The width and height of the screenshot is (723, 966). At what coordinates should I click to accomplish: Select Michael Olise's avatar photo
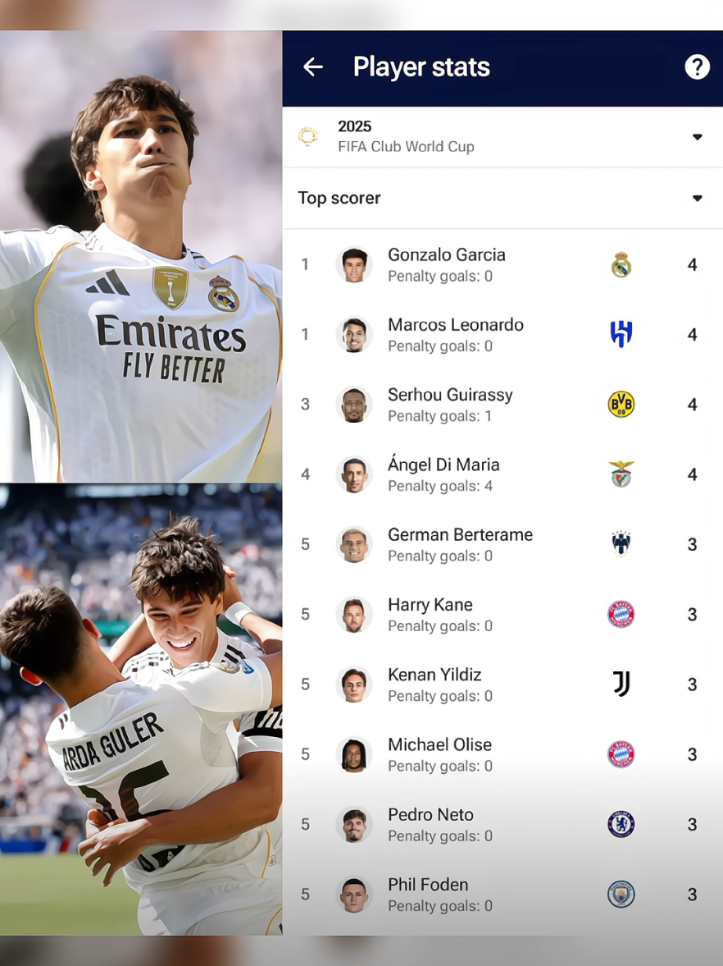pos(354,754)
